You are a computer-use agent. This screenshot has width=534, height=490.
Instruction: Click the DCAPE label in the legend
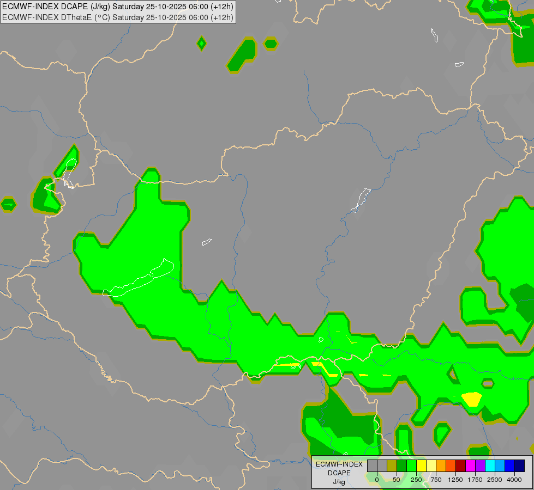[339, 473]
